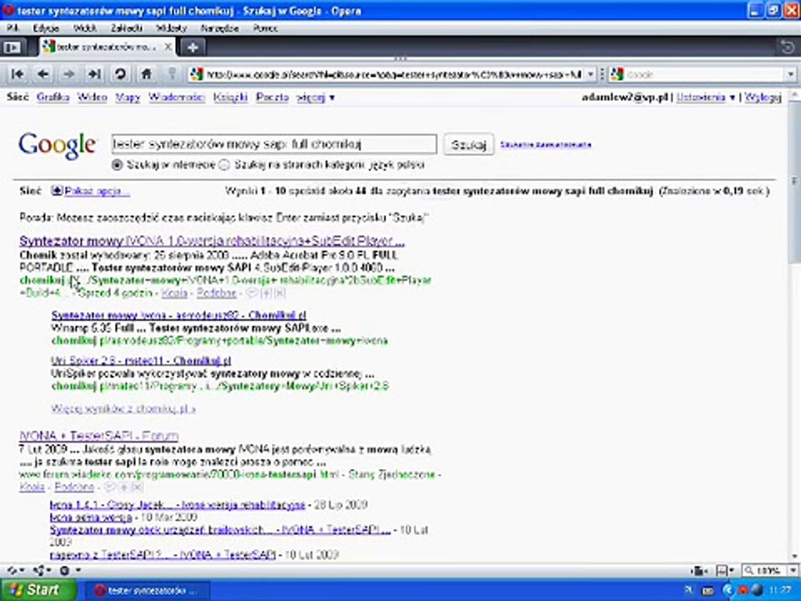Click the page vertical scrollbar thumb
The image size is (801, 601).
(793, 181)
